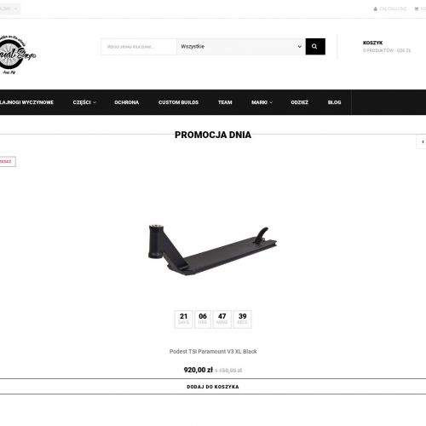Go to the Team page
The image size is (426, 426).
[x=225, y=102]
